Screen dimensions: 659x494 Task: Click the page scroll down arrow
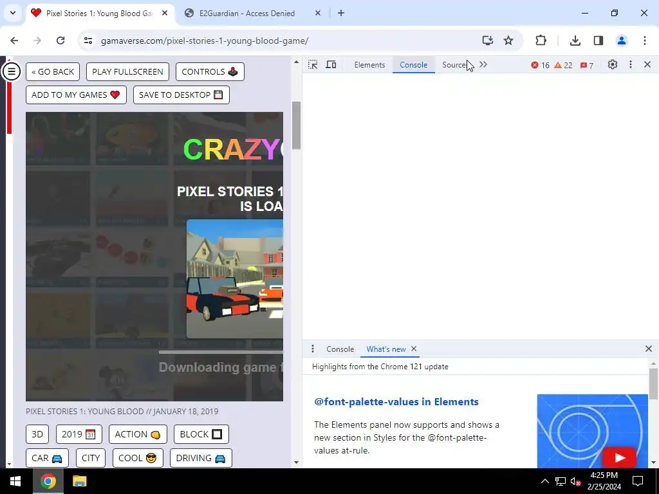pyautogui.click(x=296, y=462)
